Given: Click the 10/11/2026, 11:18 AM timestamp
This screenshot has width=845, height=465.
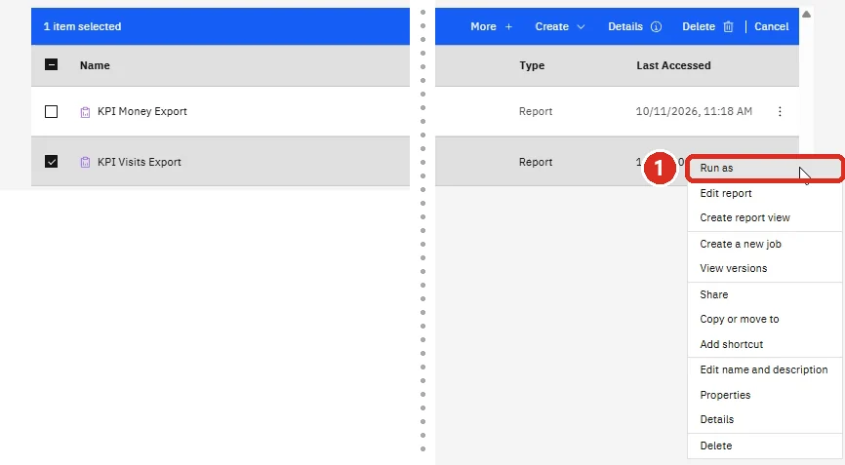Looking at the screenshot, I should coord(694,111).
